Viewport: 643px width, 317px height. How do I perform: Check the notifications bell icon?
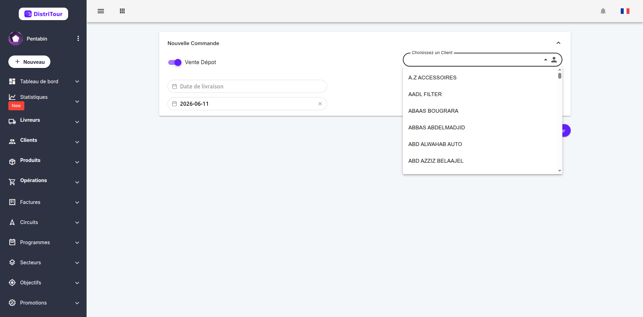pos(603,11)
